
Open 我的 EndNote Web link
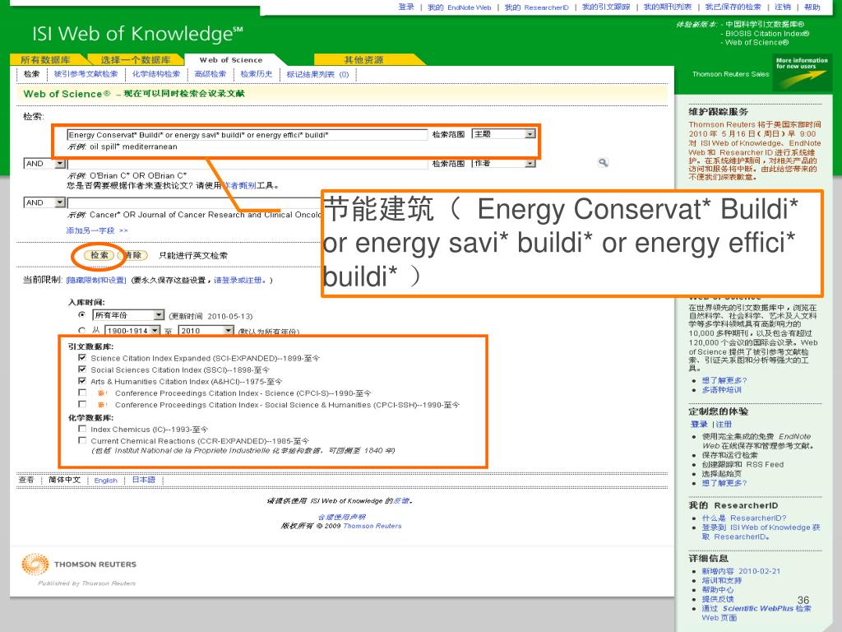(x=459, y=7)
